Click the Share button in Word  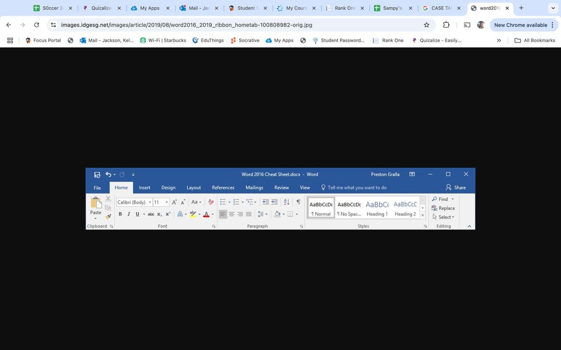(x=456, y=188)
